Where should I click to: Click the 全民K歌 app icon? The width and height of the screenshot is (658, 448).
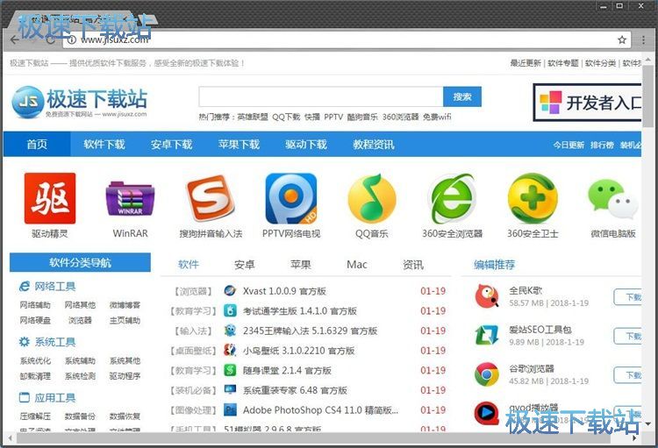pyautogui.click(x=487, y=296)
